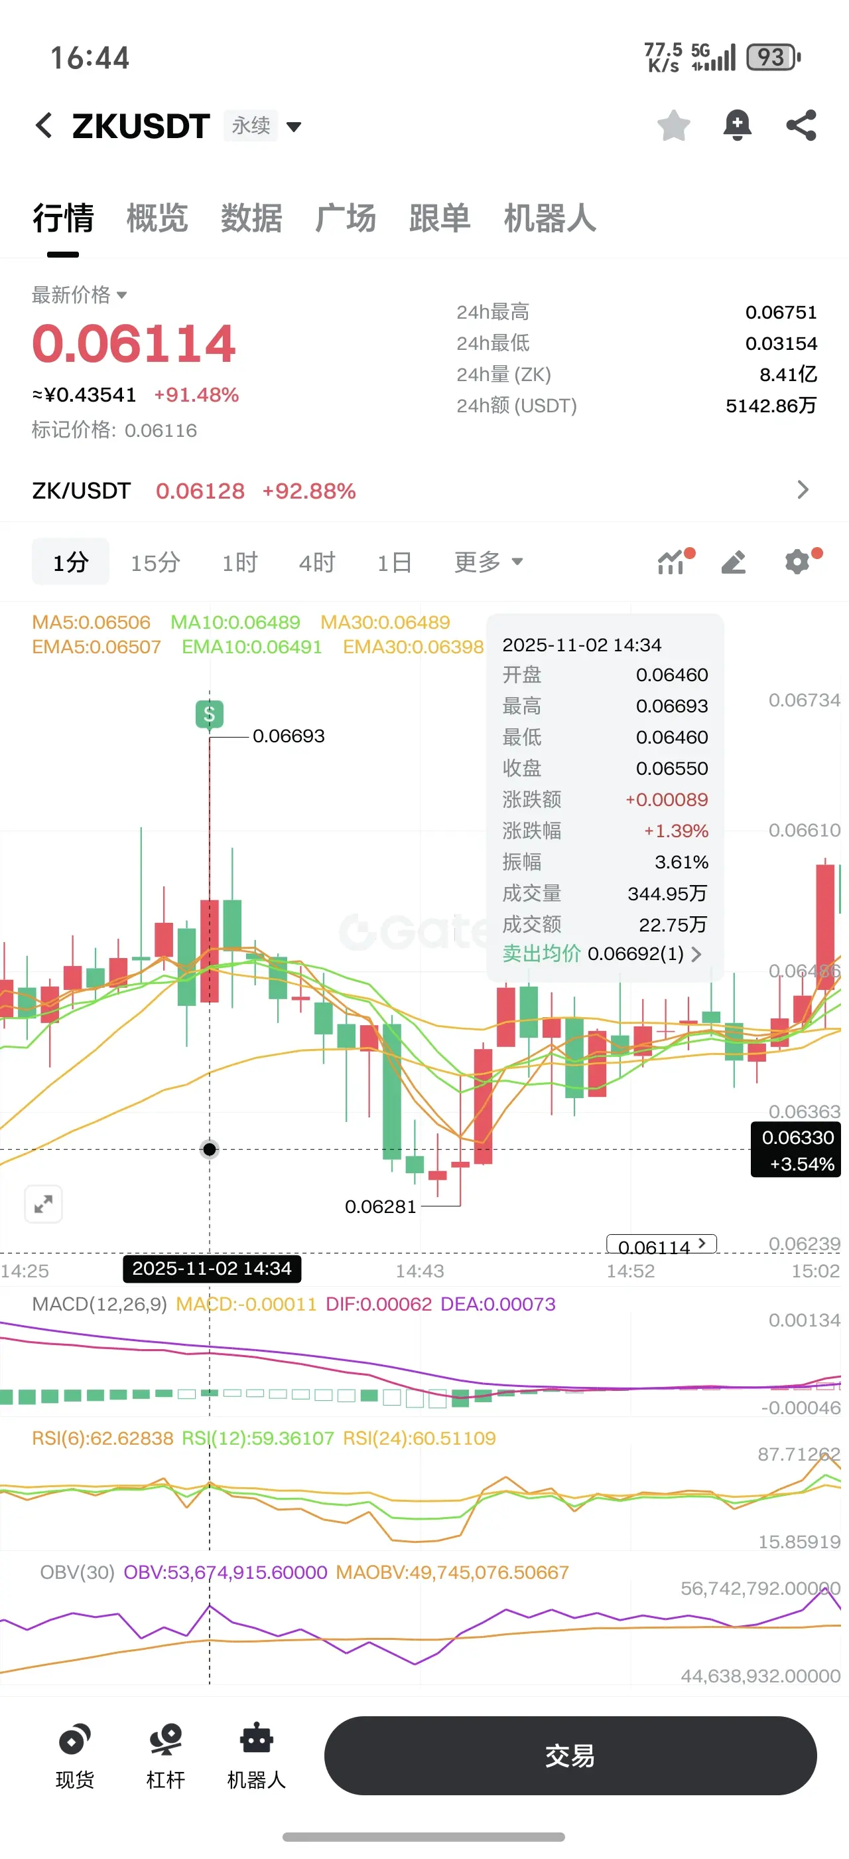Open 机器人 bot shortcut at bottom
This screenshot has height=1859, width=849.
point(257,1756)
